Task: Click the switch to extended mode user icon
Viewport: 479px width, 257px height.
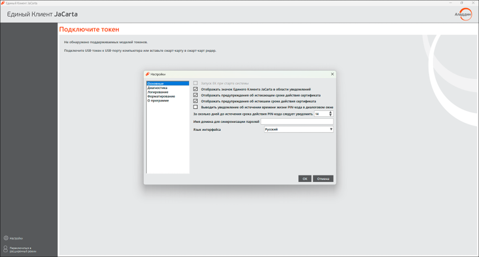Action: tap(6, 249)
